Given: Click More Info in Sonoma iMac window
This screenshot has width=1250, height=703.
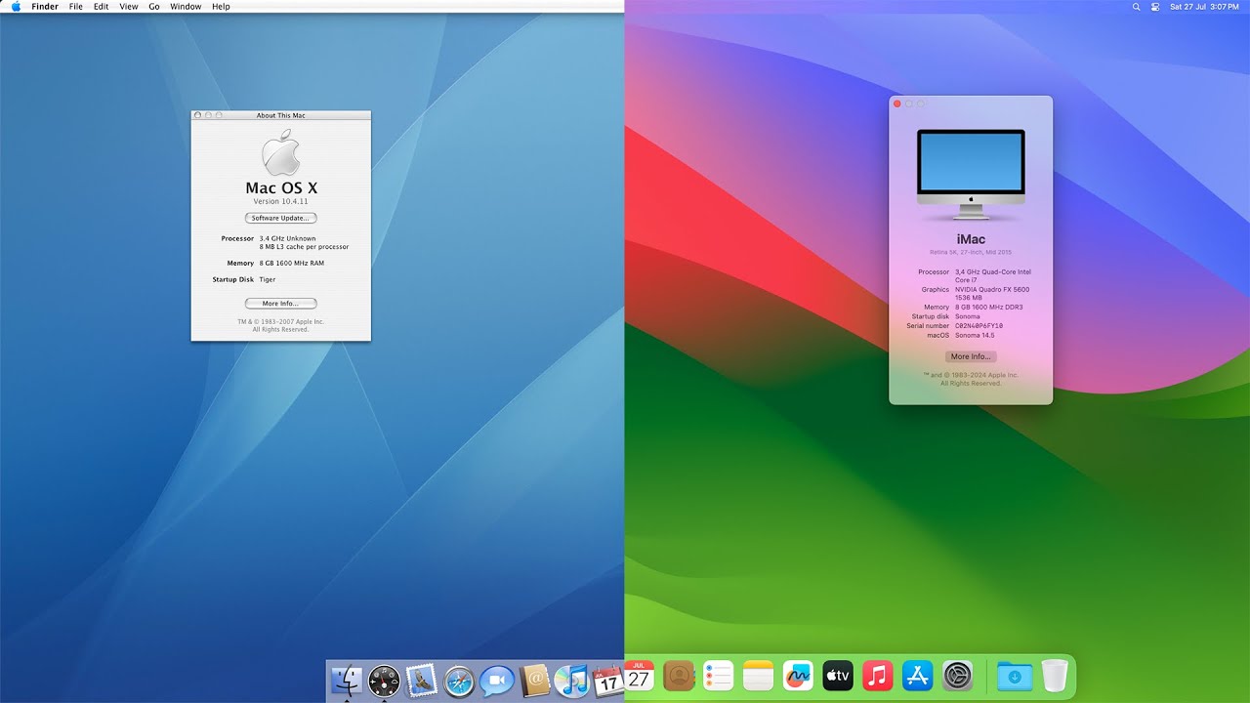Looking at the screenshot, I should [x=971, y=356].
